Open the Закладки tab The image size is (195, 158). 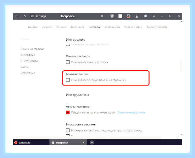coord(33,27)
